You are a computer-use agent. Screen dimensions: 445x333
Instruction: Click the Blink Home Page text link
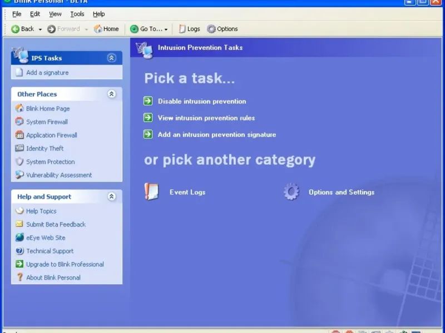click(48, 109)
